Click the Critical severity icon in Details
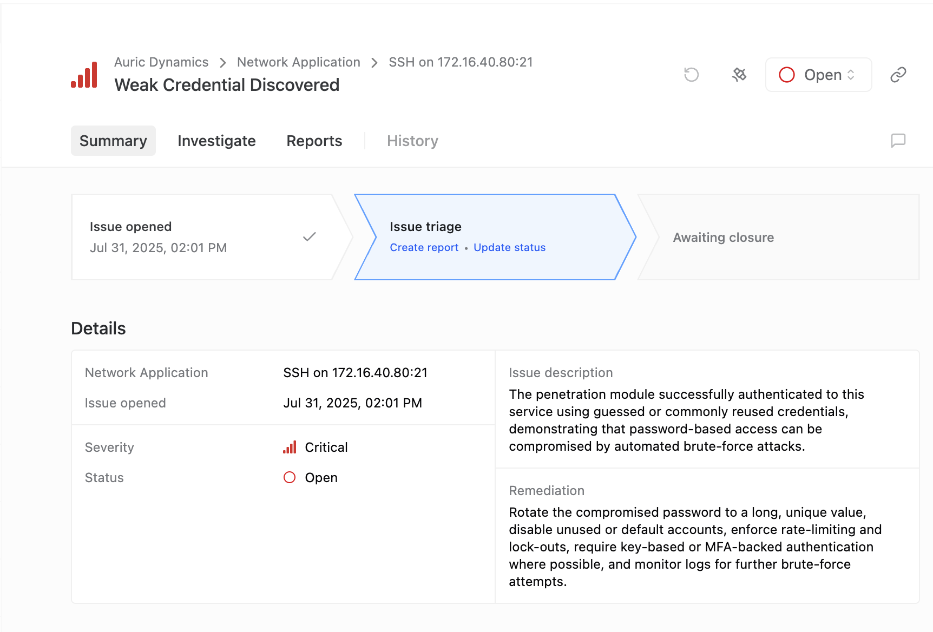The width and height of the screenshot is (933, 632). coord(290,447)
